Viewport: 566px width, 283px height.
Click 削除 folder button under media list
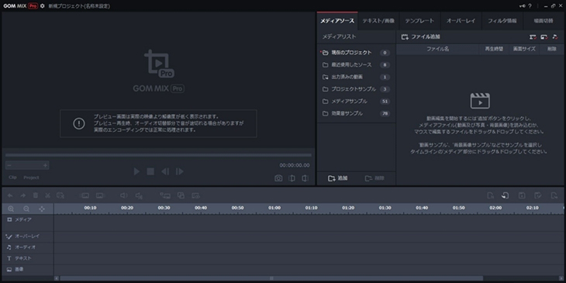[x=374, y=178]
